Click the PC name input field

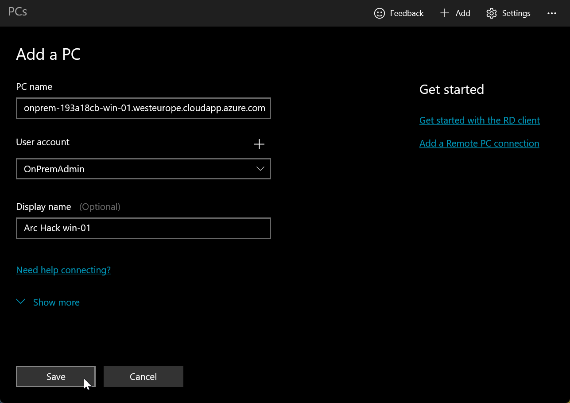pyautogui.click(x=143, y=108)
